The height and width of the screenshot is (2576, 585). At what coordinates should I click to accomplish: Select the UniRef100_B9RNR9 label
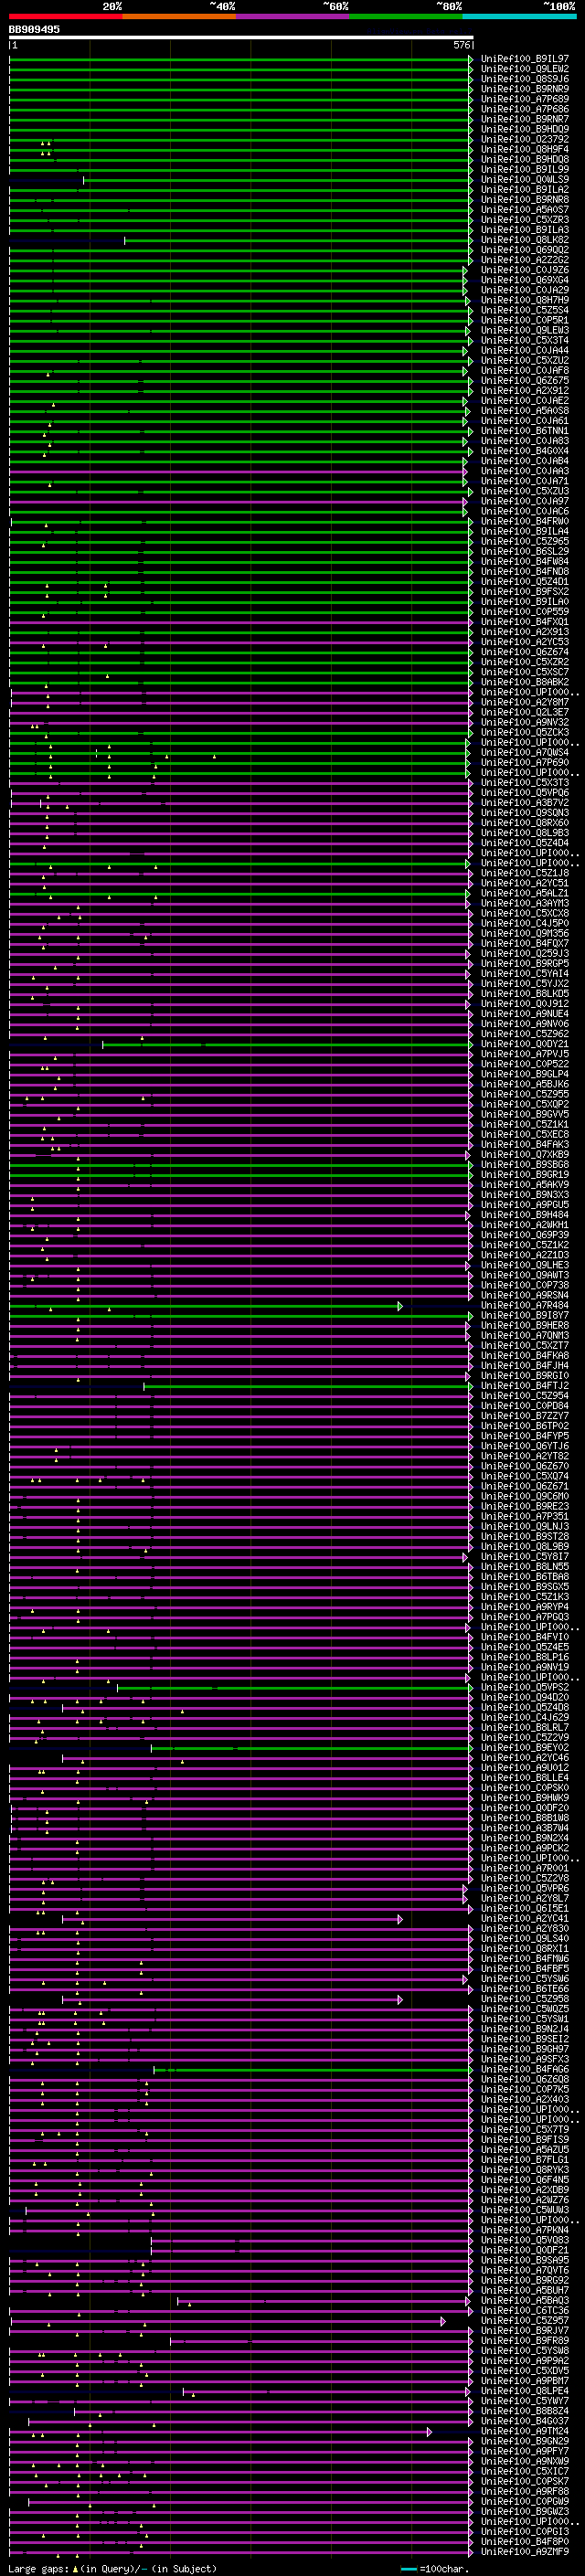tap(525, 89)
